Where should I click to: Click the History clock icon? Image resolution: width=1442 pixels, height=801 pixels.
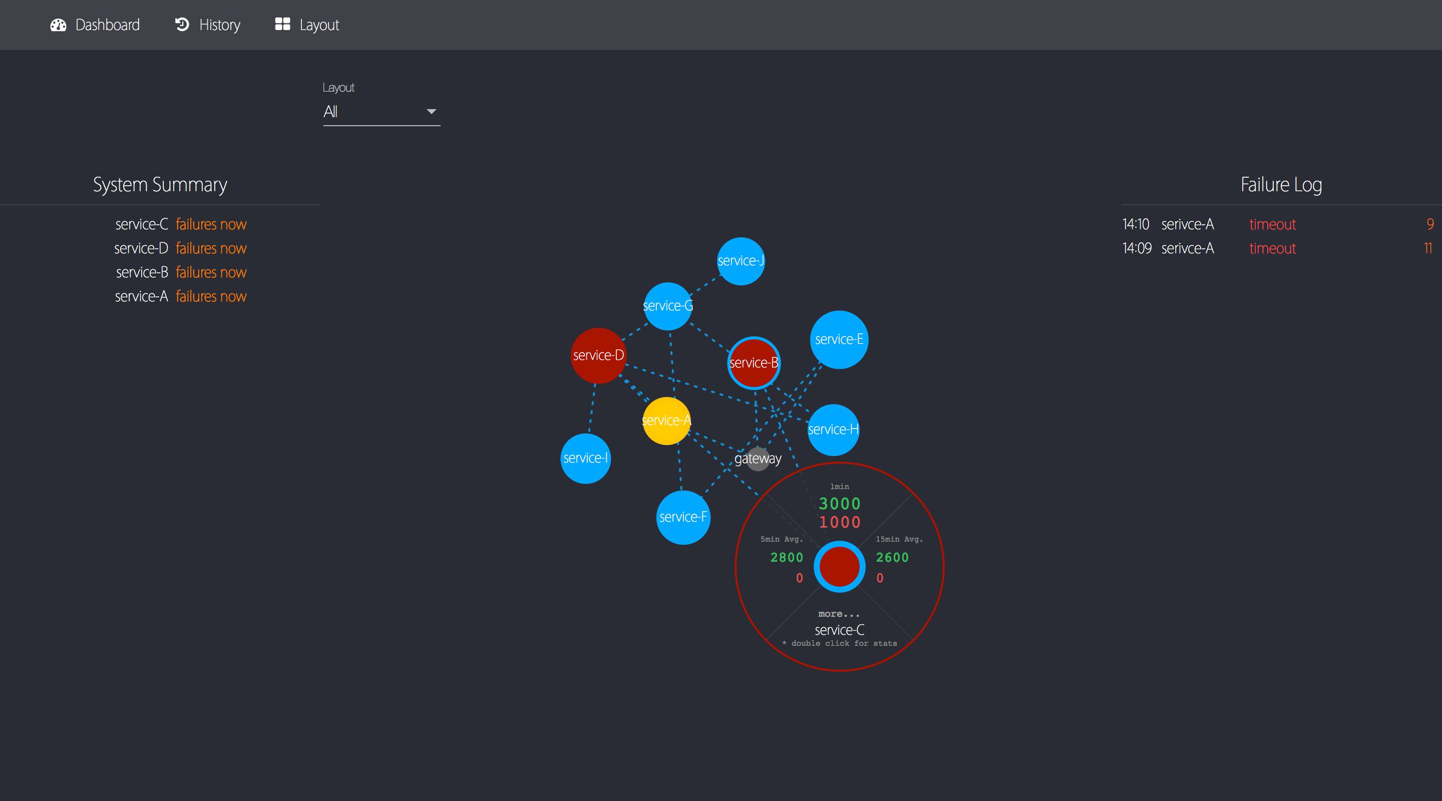point(182,25)
